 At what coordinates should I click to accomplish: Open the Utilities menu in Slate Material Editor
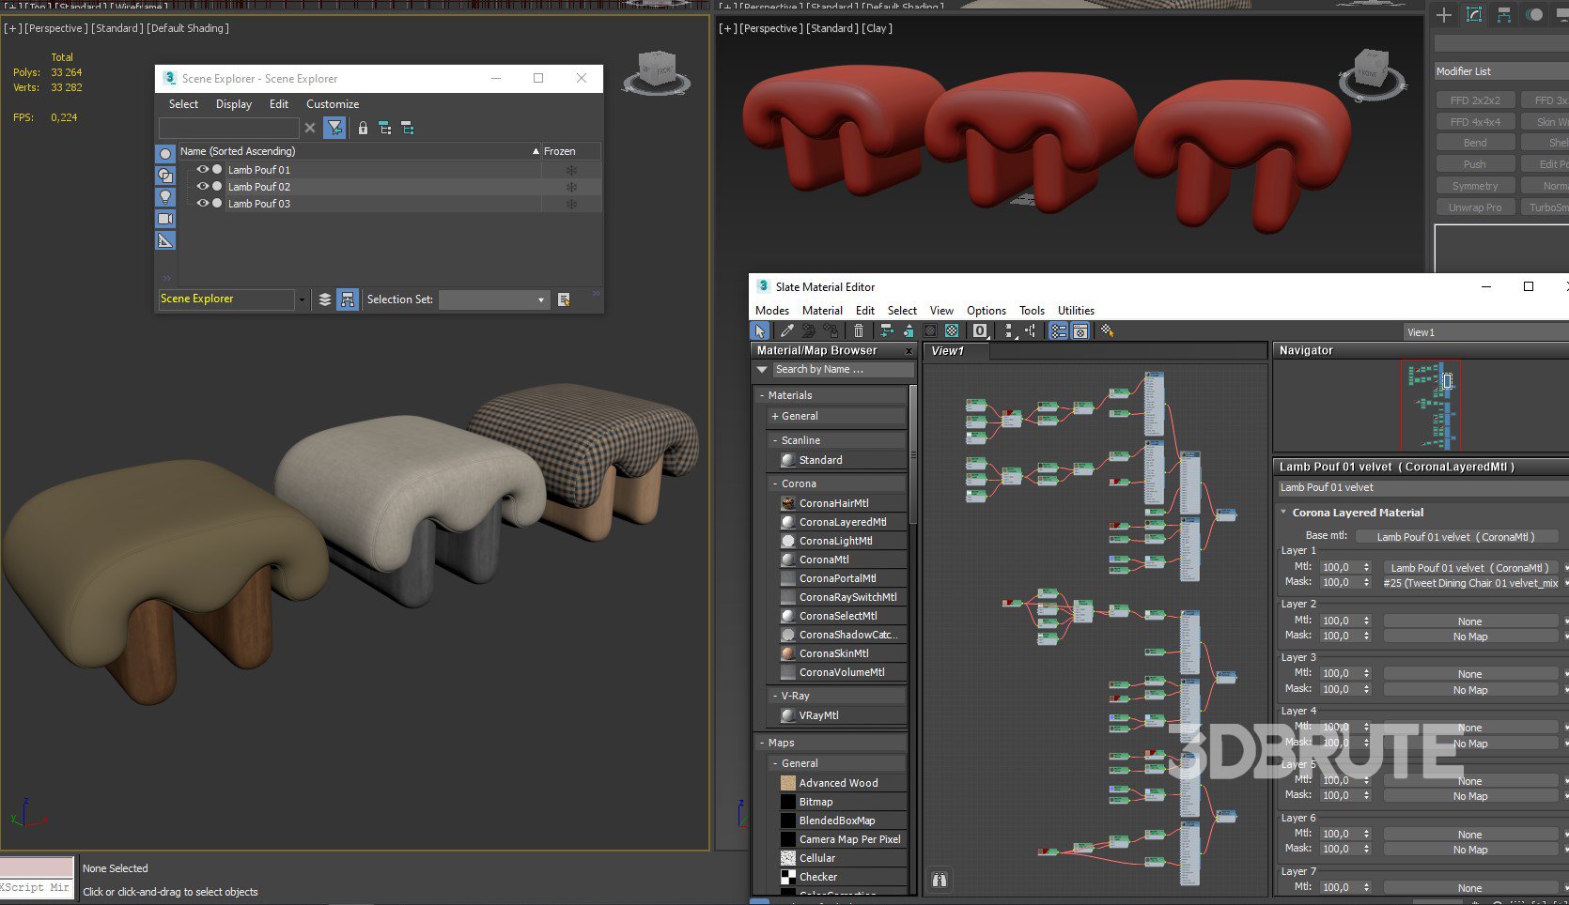[x=1076, y=311]
